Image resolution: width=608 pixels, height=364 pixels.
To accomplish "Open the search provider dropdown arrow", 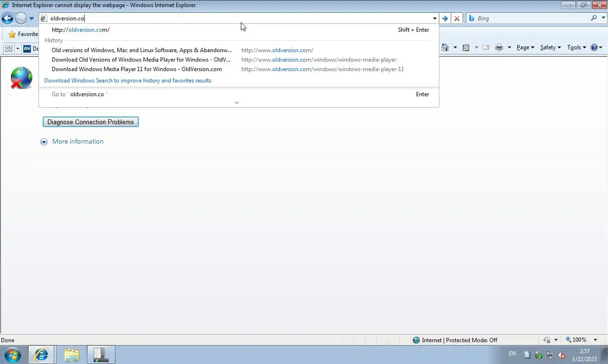I will [603, 18].
